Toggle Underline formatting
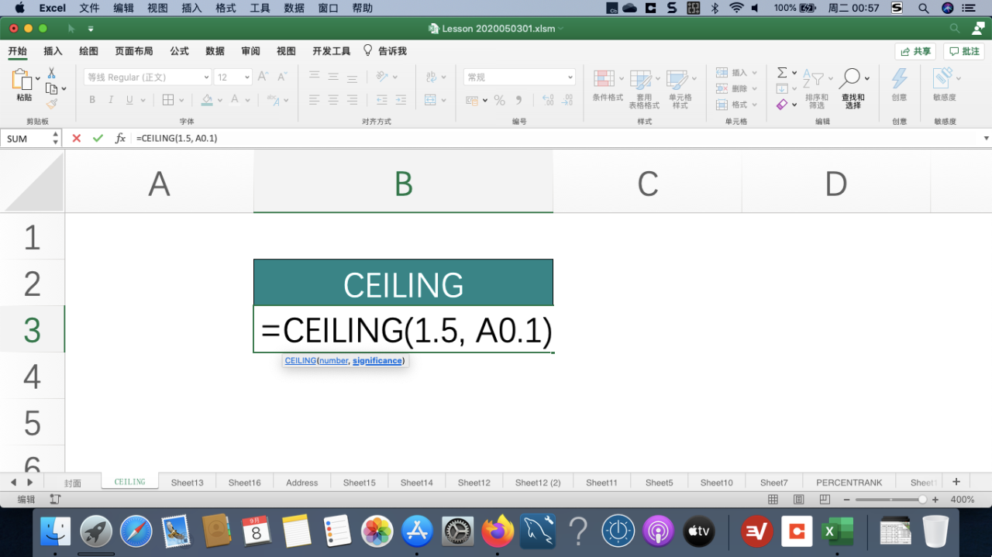This screenshot has height=557, width=992. 129,100
